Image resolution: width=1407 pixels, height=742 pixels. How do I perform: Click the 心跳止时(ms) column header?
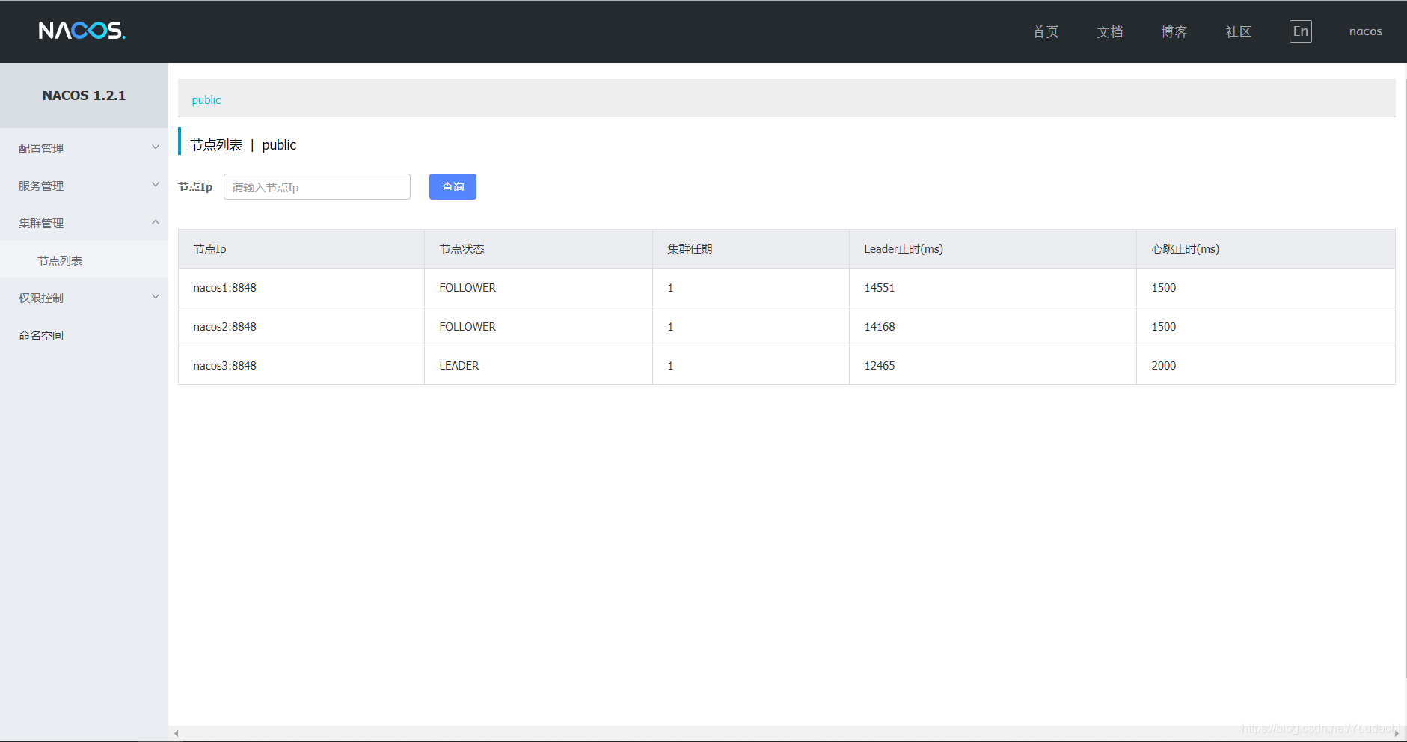[1266, 249]
